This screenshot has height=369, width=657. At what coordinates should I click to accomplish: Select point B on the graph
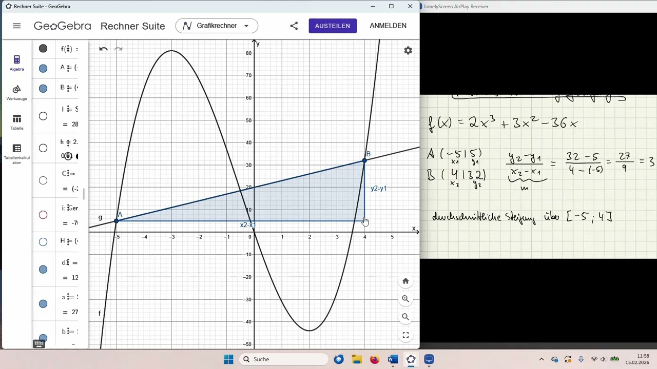pos(364,161)
